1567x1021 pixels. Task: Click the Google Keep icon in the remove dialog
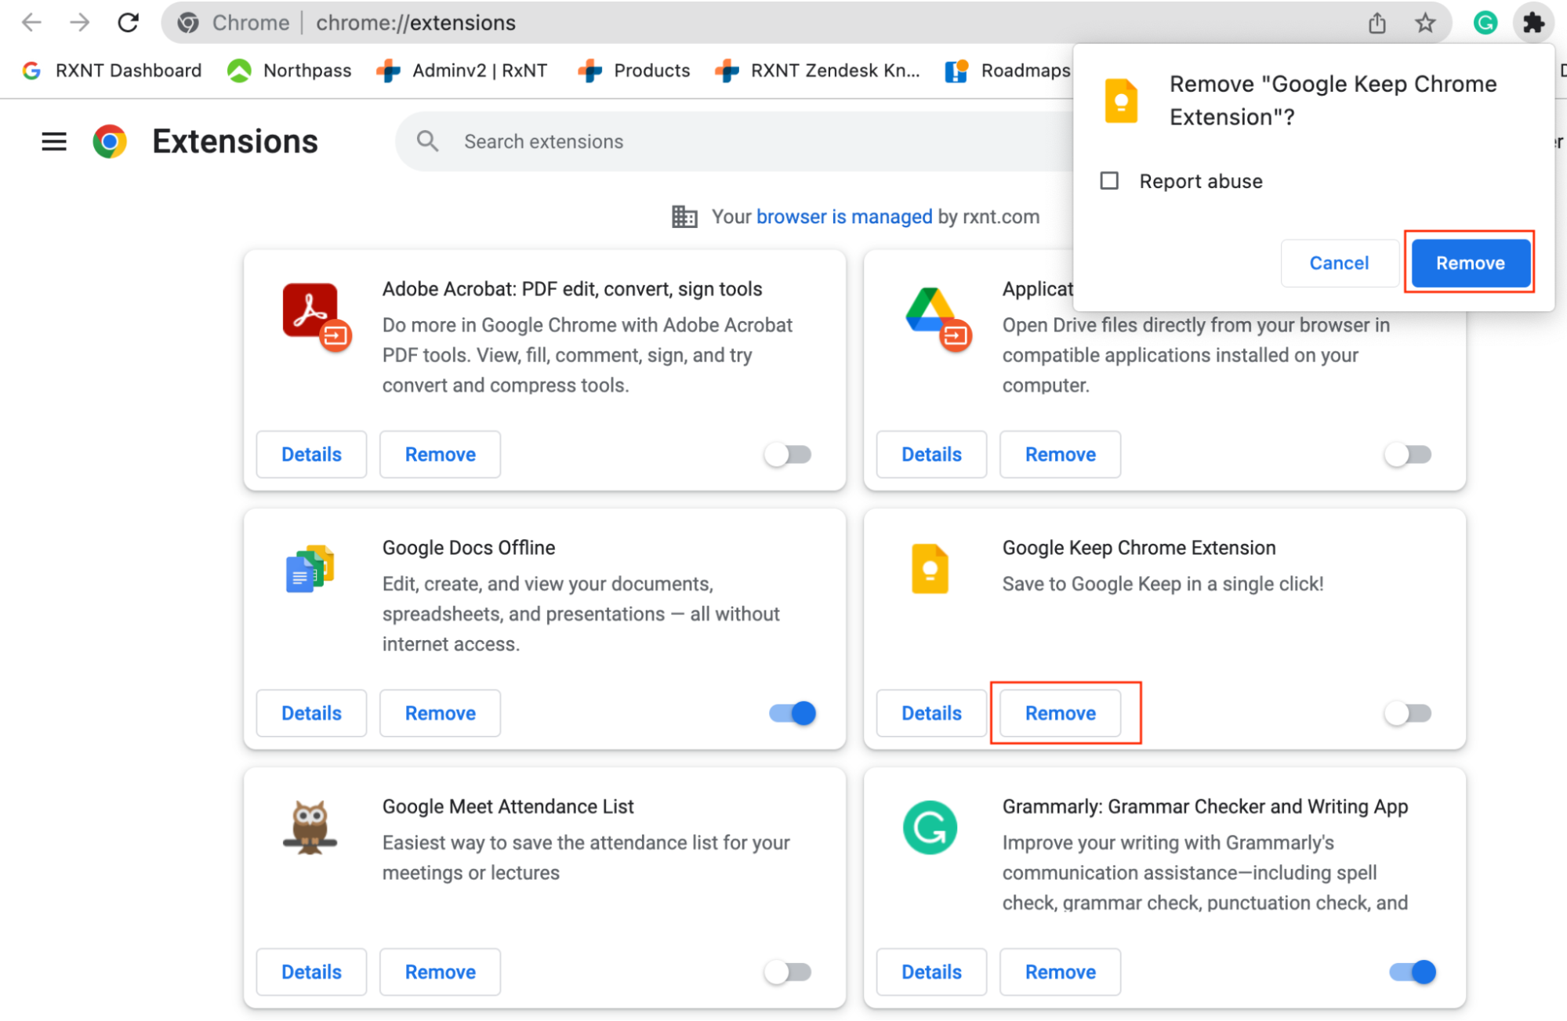coord(1121,100)
